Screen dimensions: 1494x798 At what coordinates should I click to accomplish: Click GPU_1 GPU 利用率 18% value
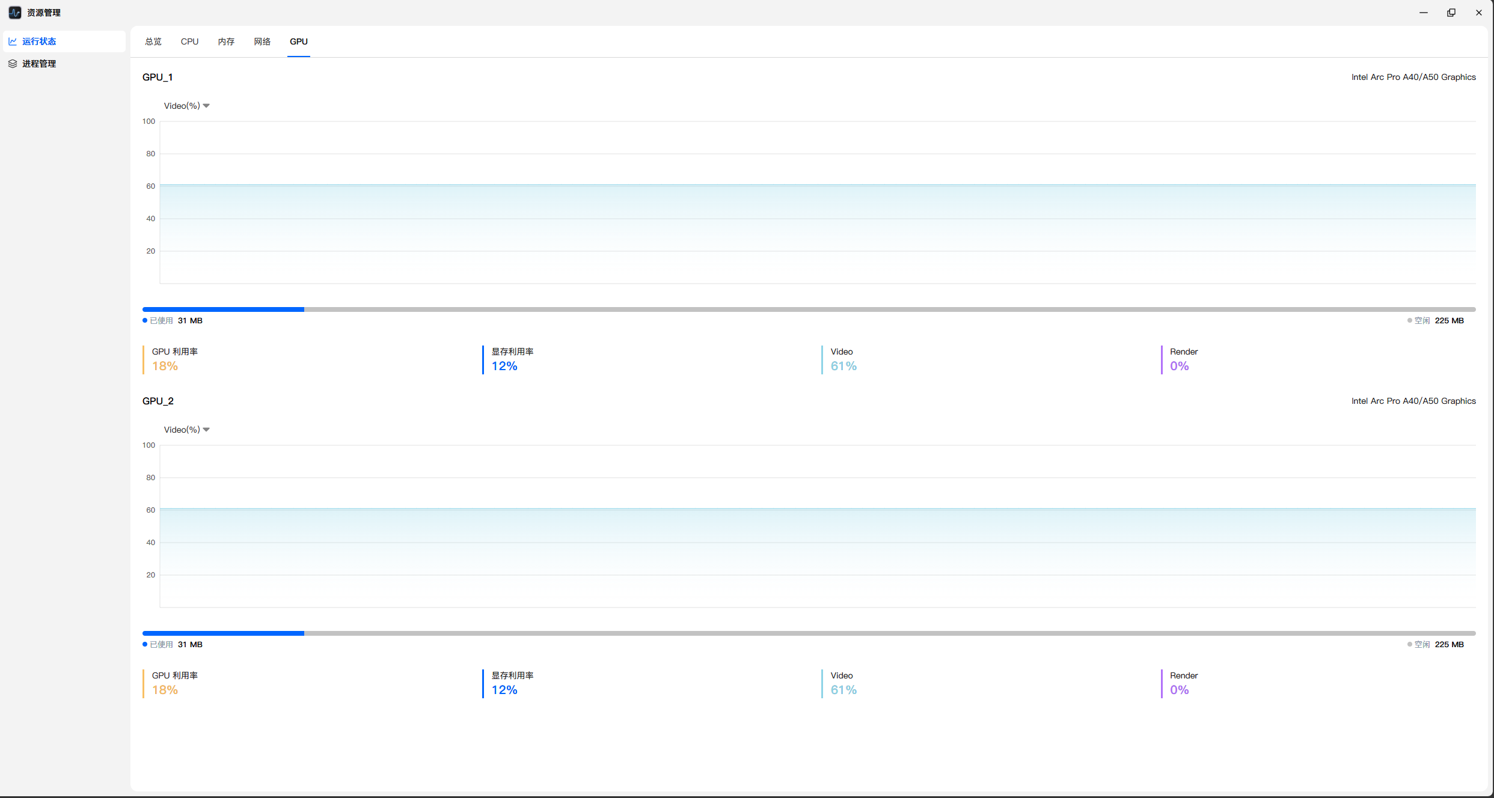(x=165, y=366)
